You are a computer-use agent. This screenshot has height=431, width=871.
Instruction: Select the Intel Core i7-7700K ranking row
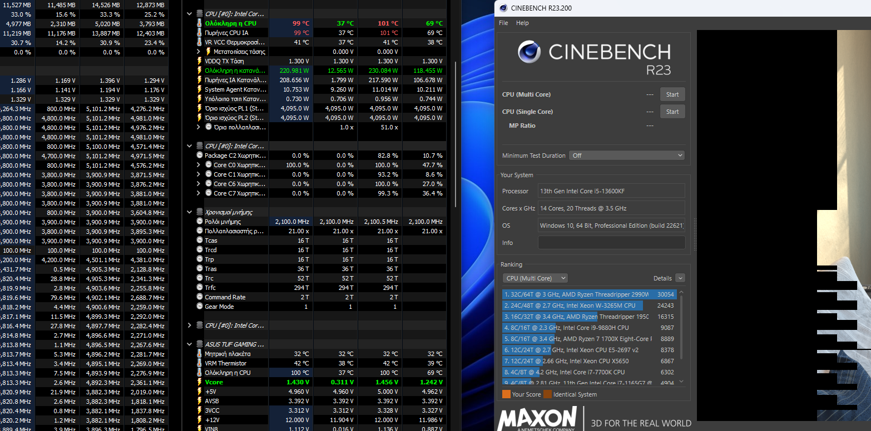coord(589,372)
